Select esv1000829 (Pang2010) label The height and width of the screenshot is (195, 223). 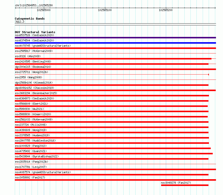(x=31, y=146)
